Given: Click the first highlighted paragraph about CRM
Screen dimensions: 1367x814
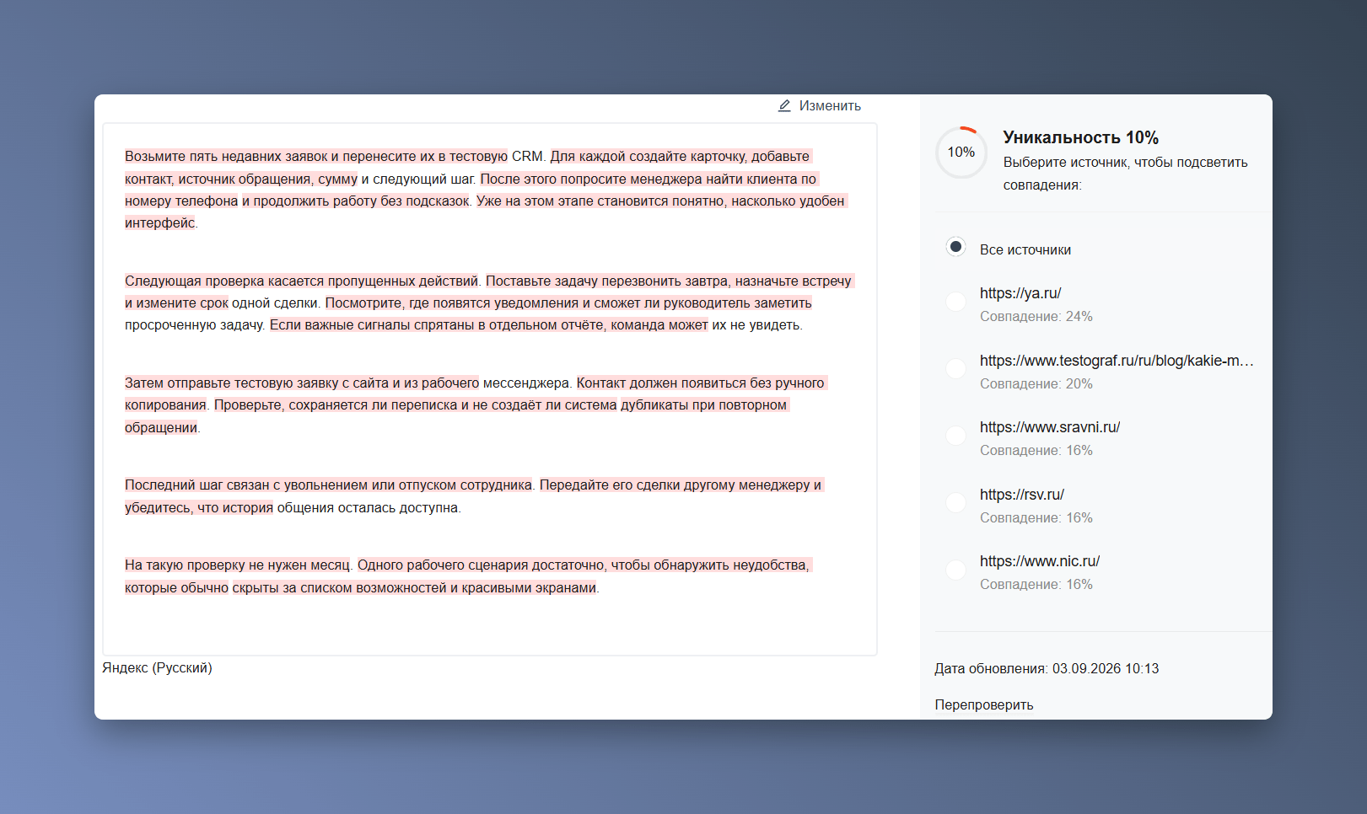Looking at the screenshot, I should 486,190.
